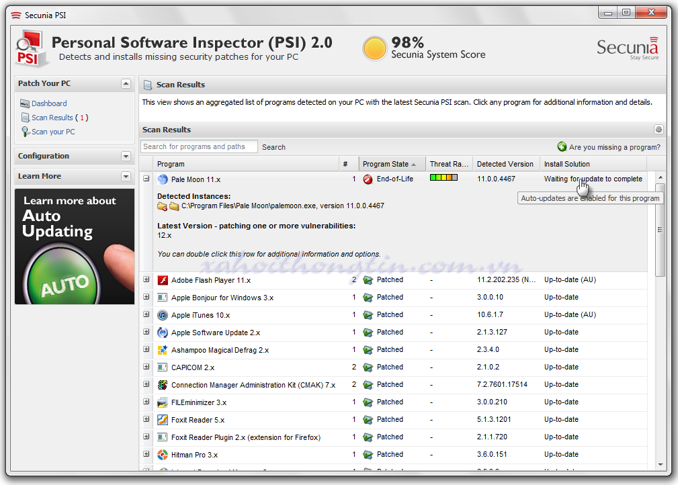Expand the CAPICOM 2.x row
Viewport: 678px width, 485px height.
[146, 367]
